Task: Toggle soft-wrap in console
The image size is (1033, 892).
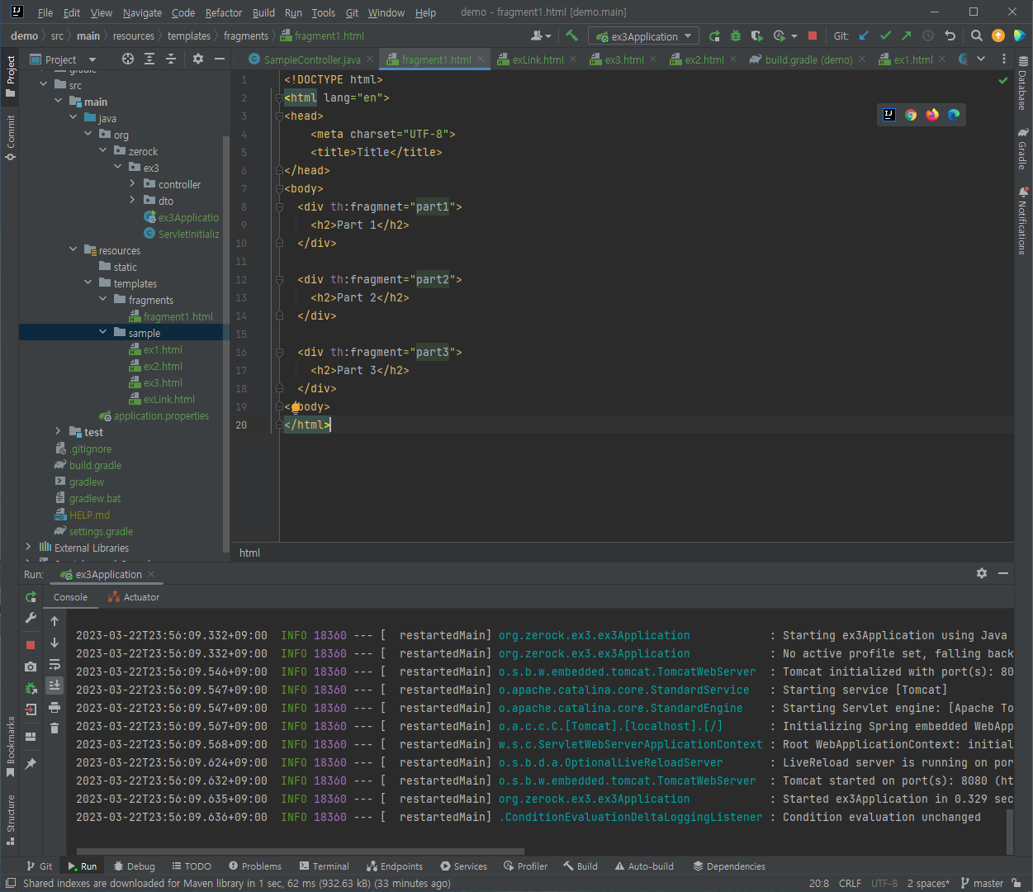Action: coord(54,664)
